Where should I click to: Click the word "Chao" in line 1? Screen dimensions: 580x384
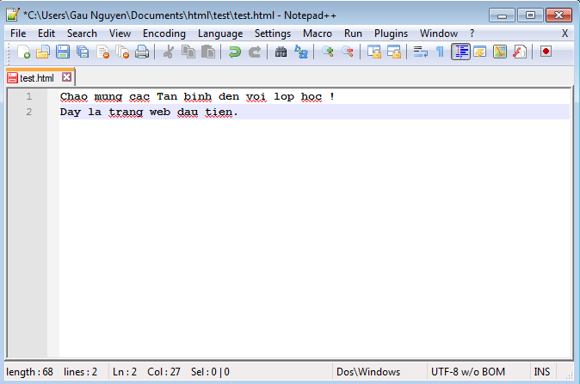click(74, 97)
